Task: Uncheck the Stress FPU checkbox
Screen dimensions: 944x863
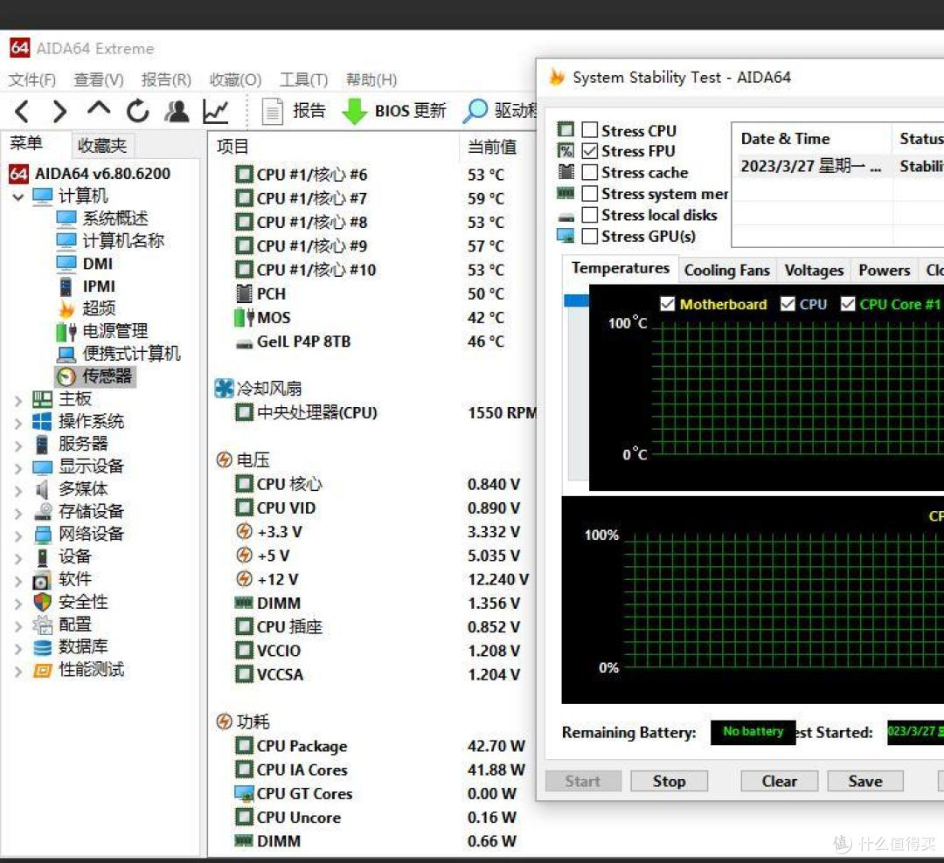Action: [x=590, y=150]
